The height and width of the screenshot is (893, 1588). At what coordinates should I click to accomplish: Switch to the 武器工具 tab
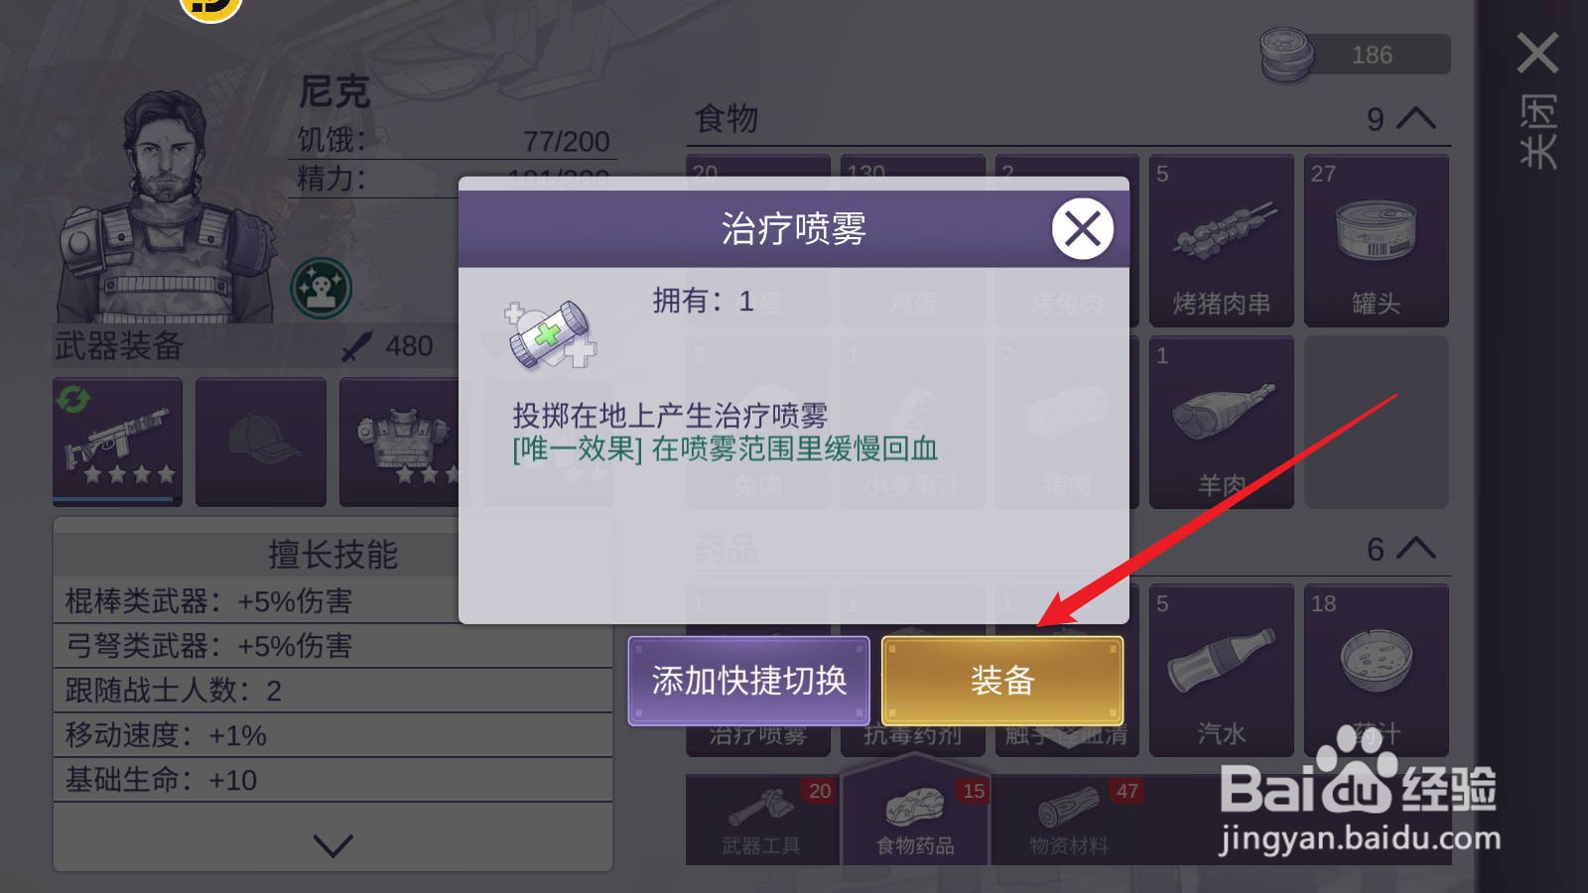(761, 821)
